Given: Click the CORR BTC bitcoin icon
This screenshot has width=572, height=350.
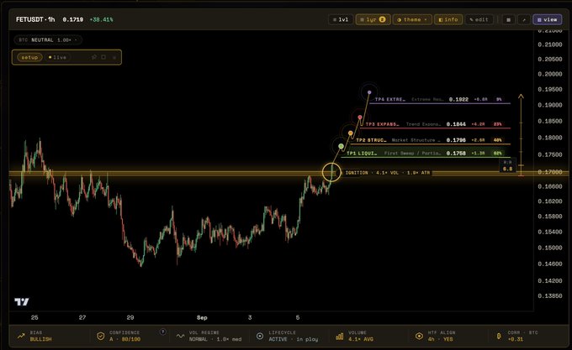Looking at the screenshot, I should click(499, 337).
